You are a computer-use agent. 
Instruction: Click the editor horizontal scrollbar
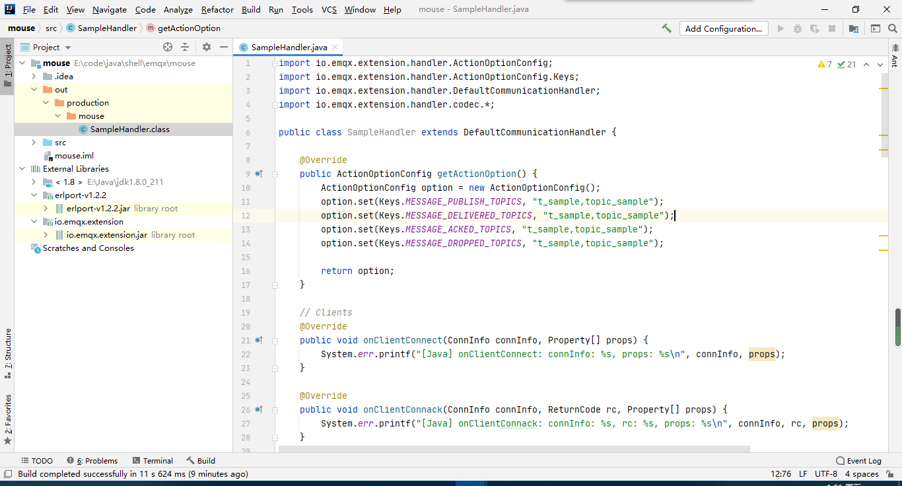(x=514, y=450)
